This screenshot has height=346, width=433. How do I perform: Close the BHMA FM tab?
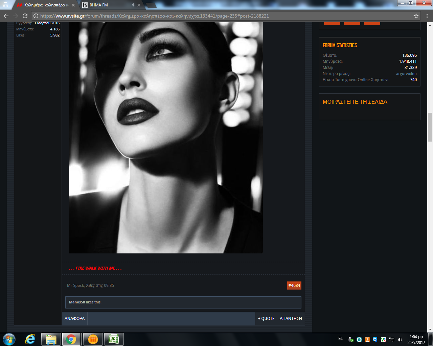[x=139, y=5]
